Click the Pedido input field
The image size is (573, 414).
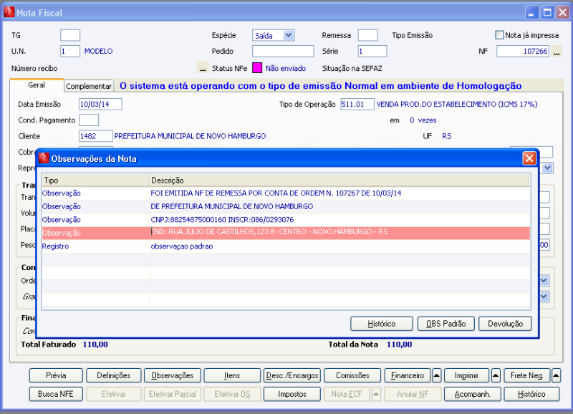pyautogui.click(x=283, y=51)
